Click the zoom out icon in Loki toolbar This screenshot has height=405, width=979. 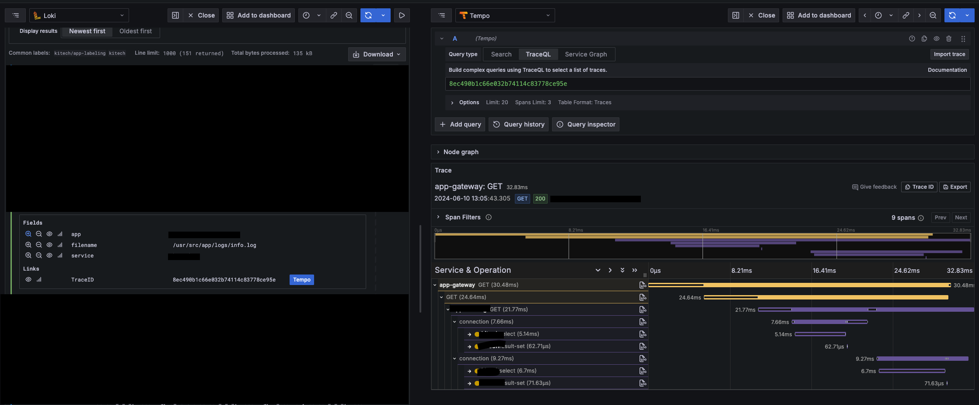point(349,15)
